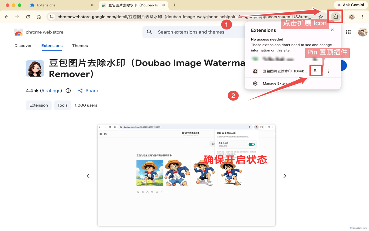Click the Tools category chip
The height and width of the screenshot is (231, 369).
tap(62, 105)
